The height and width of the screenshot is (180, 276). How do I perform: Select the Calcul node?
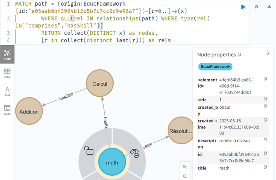coord(100,83)
